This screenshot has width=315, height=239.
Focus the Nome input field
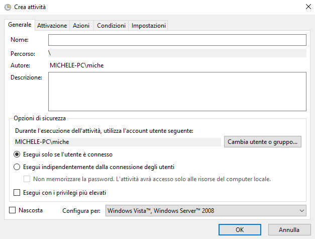click(177, 40)
